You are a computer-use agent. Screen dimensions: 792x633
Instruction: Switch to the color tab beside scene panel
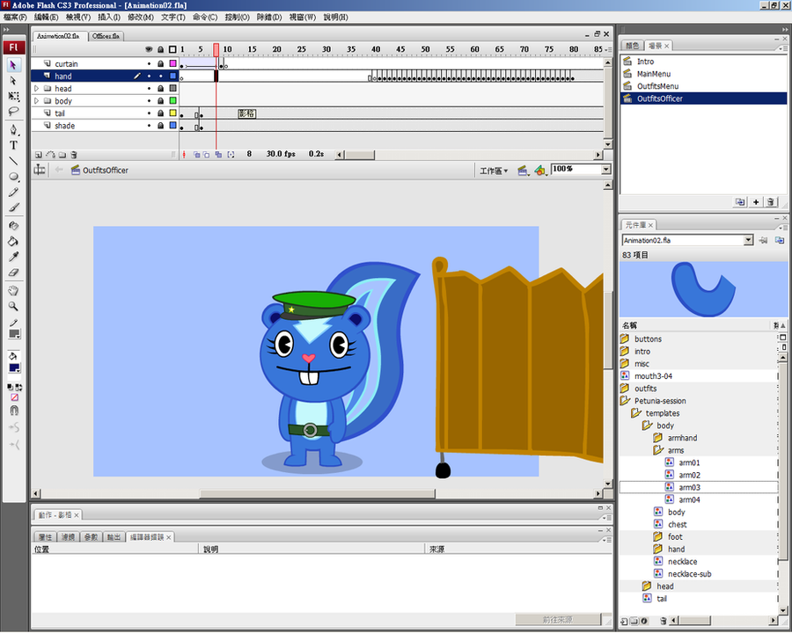click(633, 46)
